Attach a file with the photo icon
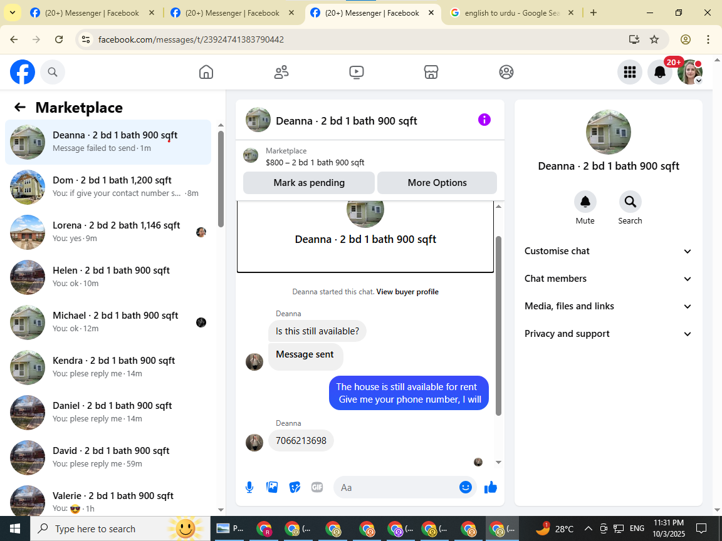Screen dimensions: 722x541 [272, 487]
